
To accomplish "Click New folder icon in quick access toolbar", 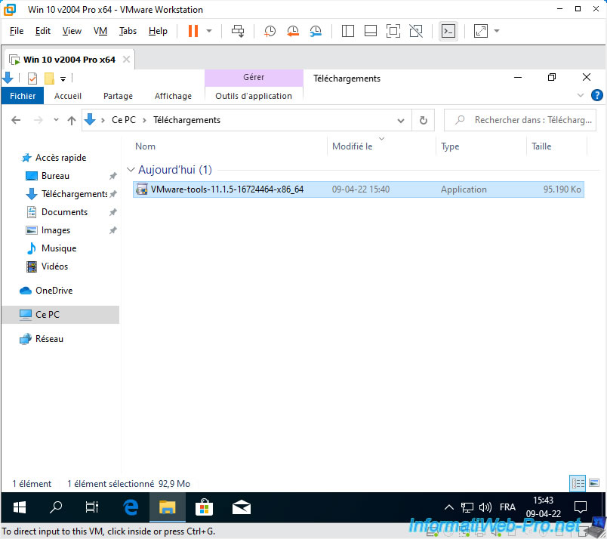I will click(49, 79).
